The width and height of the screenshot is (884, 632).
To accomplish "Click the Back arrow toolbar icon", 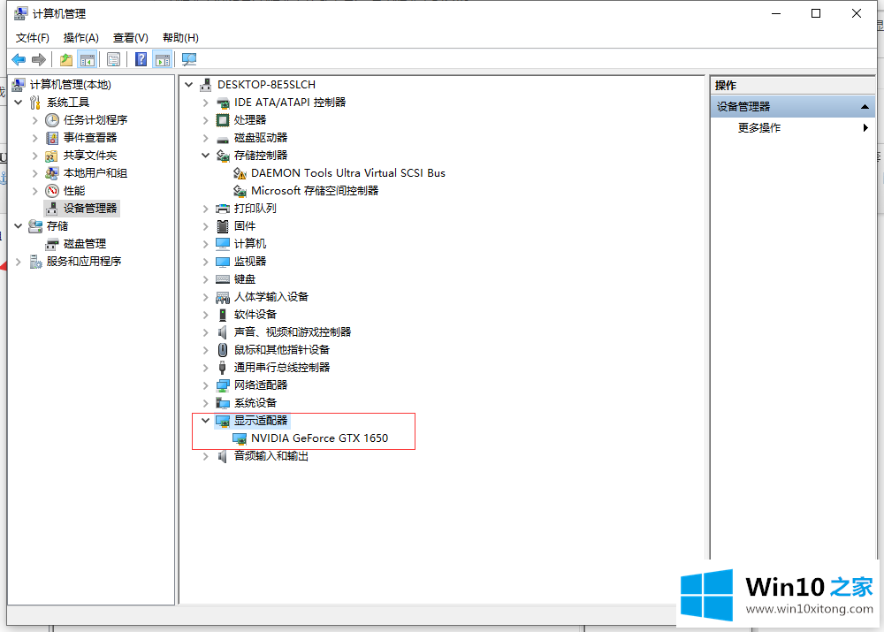I will click(x=19, y=59).
